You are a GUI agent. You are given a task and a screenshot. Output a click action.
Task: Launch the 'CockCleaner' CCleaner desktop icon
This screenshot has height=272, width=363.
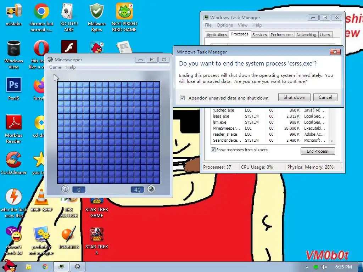pyautogui.click(x=14, y=163)
